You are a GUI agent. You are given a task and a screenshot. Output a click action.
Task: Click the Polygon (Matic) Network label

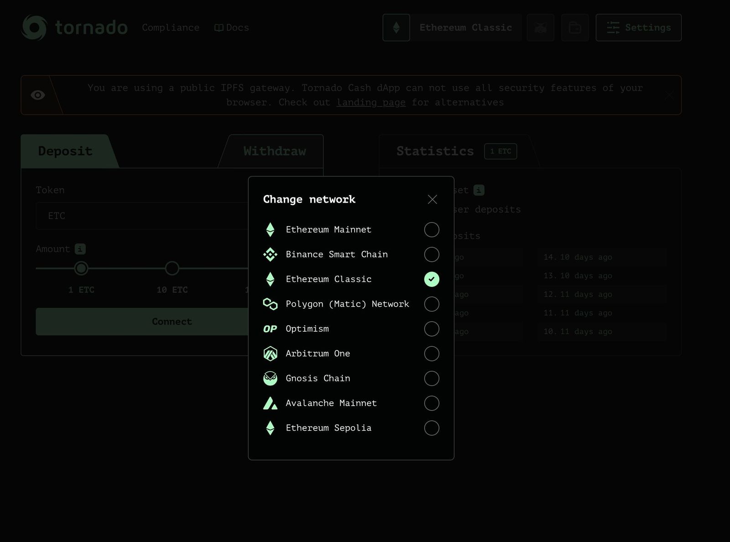(347, 304)
